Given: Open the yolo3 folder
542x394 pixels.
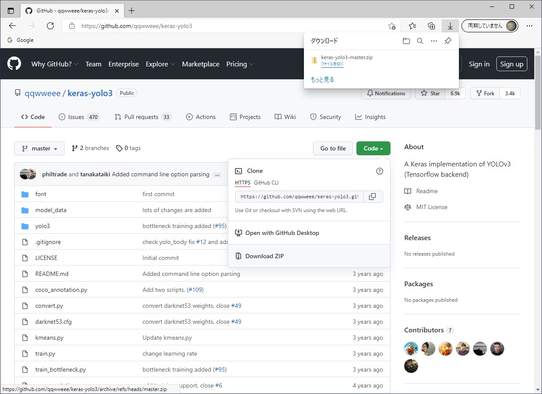Looking at the screenshot, I should (43, 226).
